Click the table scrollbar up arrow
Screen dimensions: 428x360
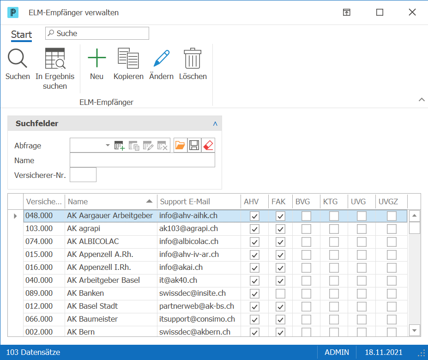click(414, 216)
